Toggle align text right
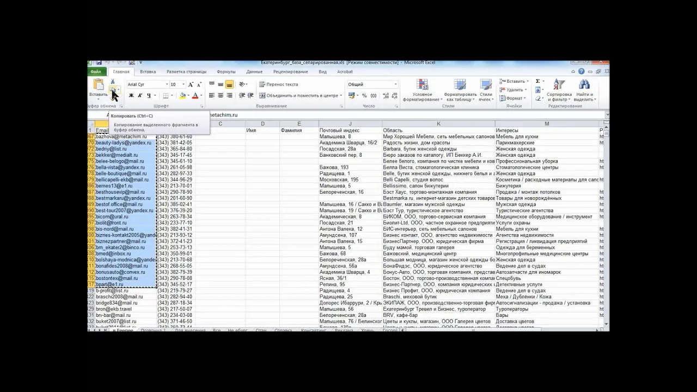This screenshot has height=392, width=697. (x=229, y=96)
